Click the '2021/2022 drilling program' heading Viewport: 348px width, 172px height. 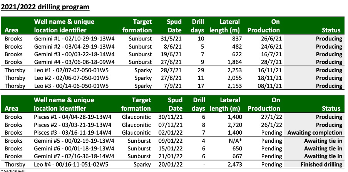(x=45, y=7)
